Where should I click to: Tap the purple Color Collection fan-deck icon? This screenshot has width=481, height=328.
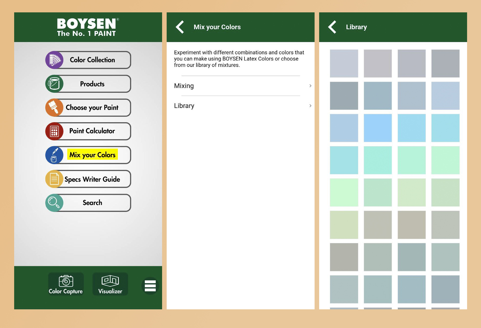click(x=54, y=60)
